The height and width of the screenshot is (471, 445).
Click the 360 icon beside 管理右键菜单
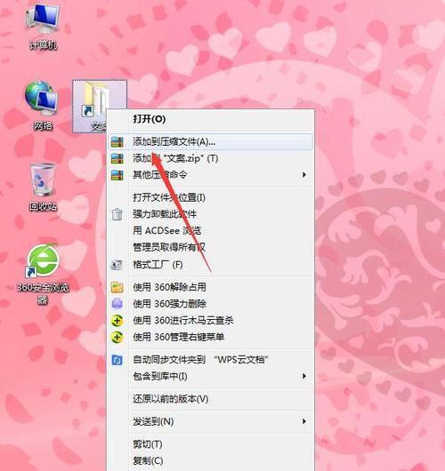click(x=117, y=338)
